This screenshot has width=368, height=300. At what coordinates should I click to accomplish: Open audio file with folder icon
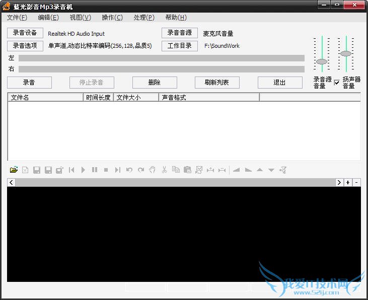point(14,170)
